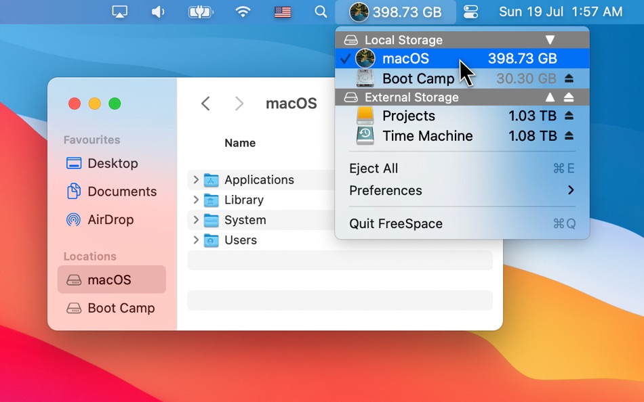Go forward in Finder window
This screenshot has width=644, height=402.
[239, 104]
